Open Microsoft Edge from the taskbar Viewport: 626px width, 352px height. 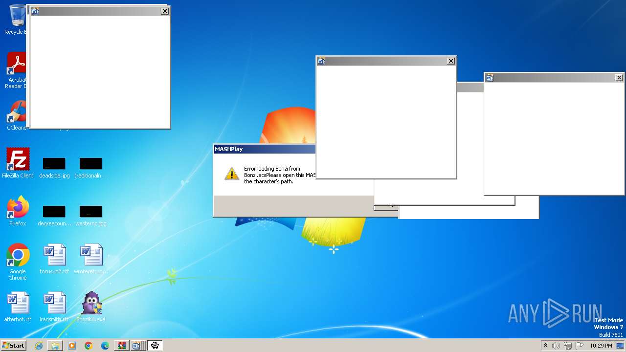pos(105,346)
